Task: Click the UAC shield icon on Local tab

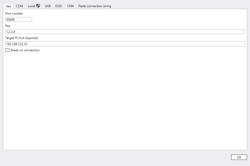Action: (x=38, y=6)
